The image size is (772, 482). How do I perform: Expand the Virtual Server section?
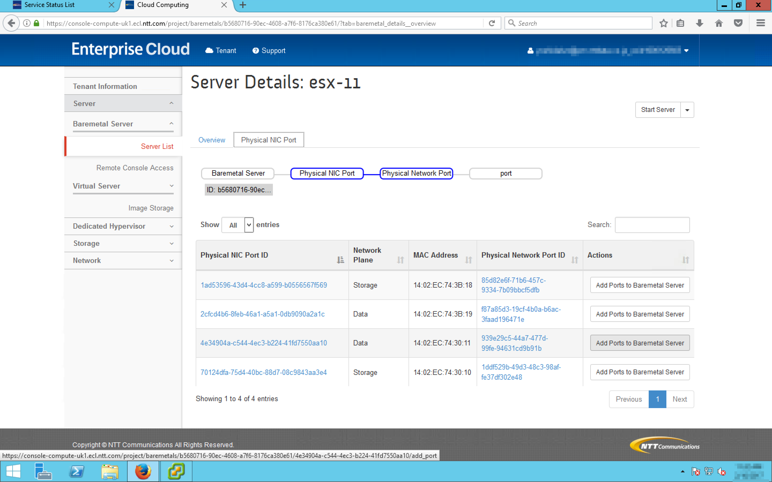click(123, 186)
